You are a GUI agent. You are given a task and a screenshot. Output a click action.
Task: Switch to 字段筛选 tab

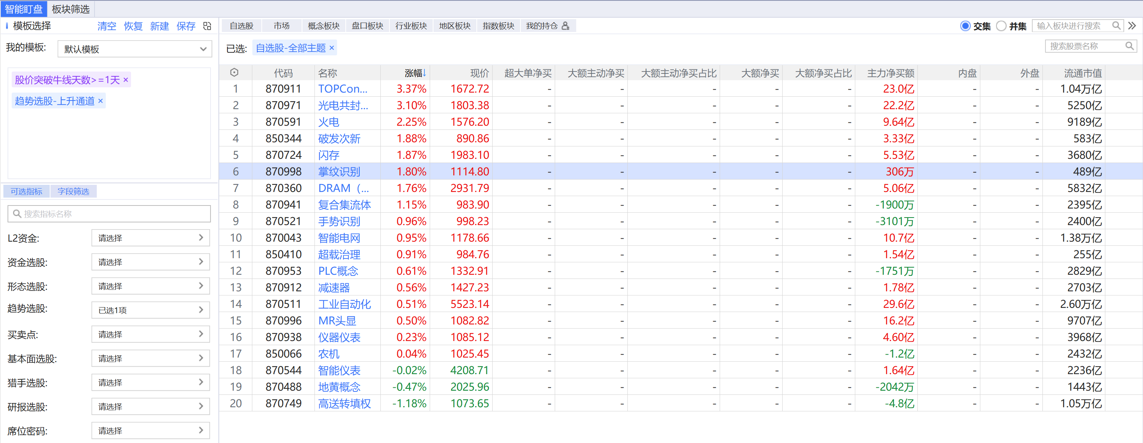click(73, 192)
